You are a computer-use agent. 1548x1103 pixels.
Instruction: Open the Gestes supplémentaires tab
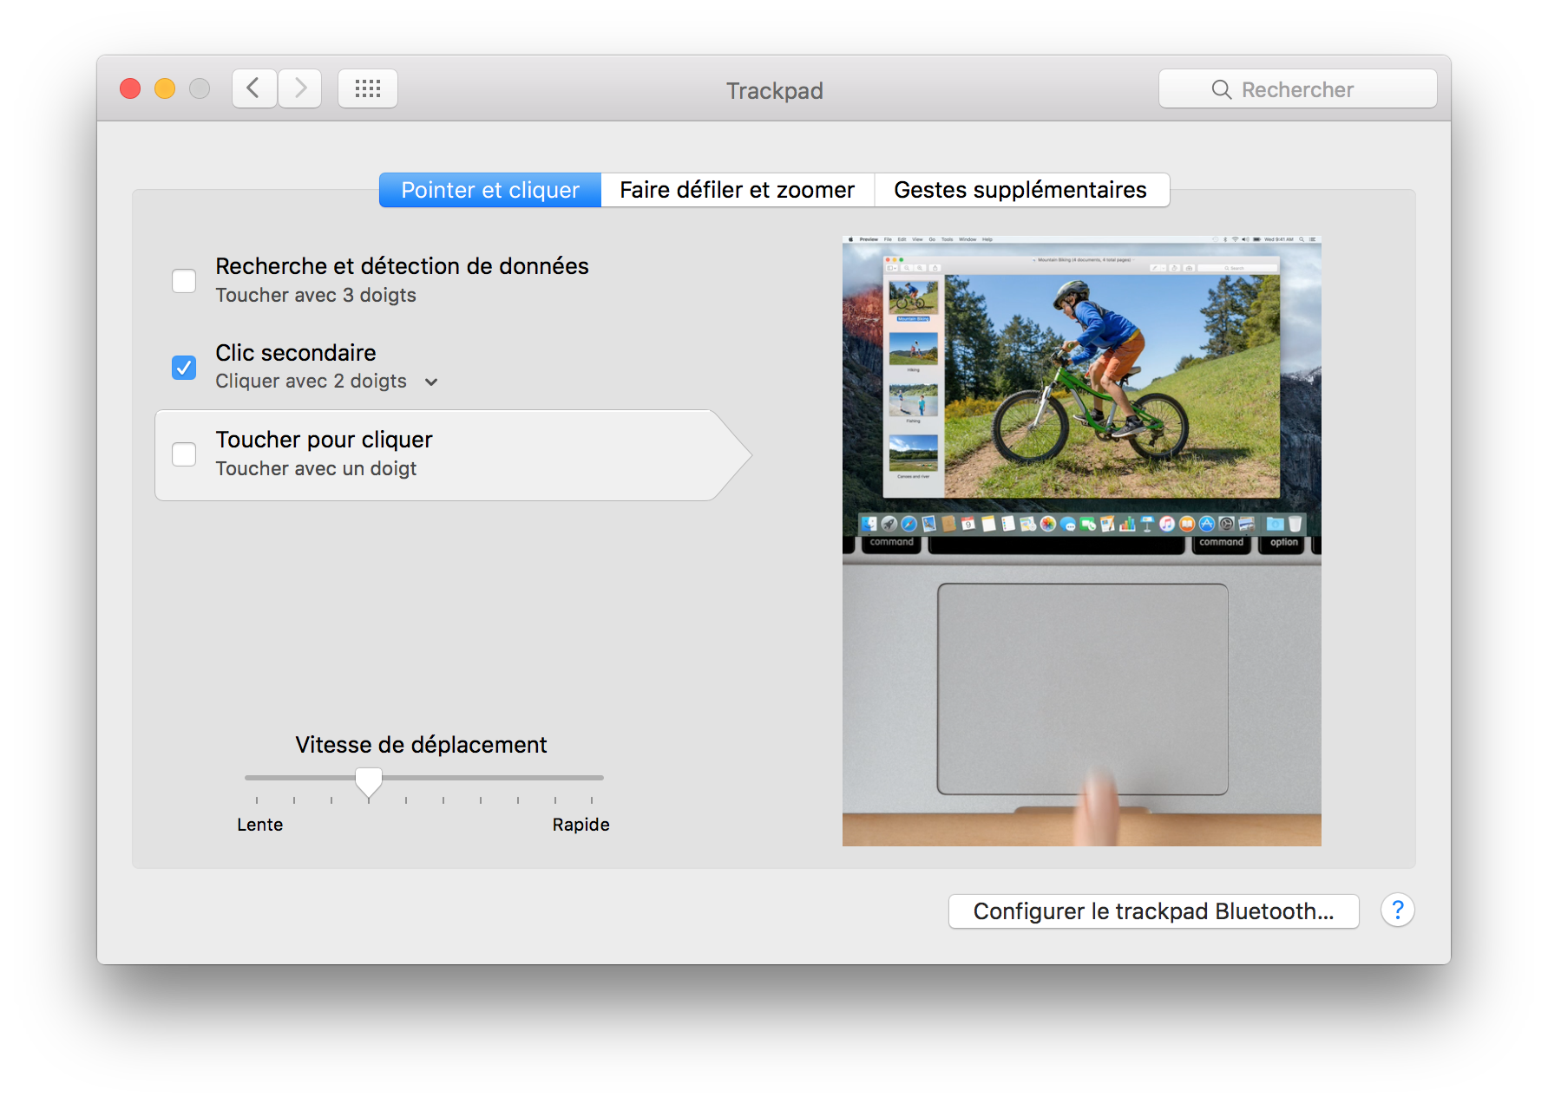(x=1021, y=190)
